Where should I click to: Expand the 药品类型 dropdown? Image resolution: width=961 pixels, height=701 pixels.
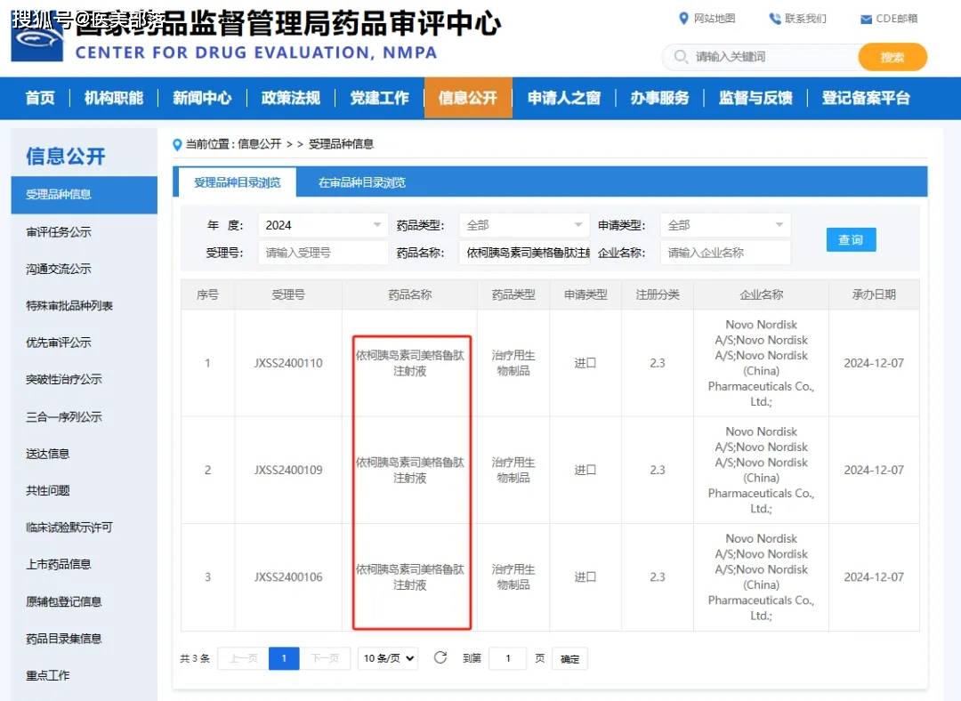524,225
